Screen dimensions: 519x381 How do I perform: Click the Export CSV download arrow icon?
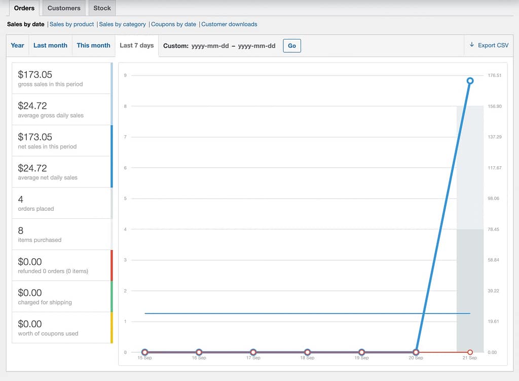point(472,45)
